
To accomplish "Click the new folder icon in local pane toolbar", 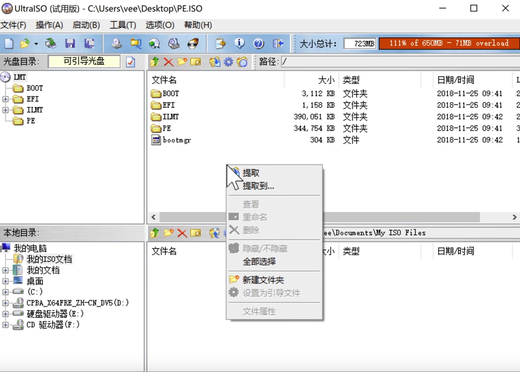I will 169,233.
